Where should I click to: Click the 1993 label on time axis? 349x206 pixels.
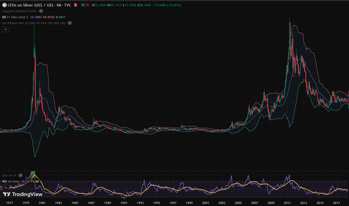(x=140, y=203)
